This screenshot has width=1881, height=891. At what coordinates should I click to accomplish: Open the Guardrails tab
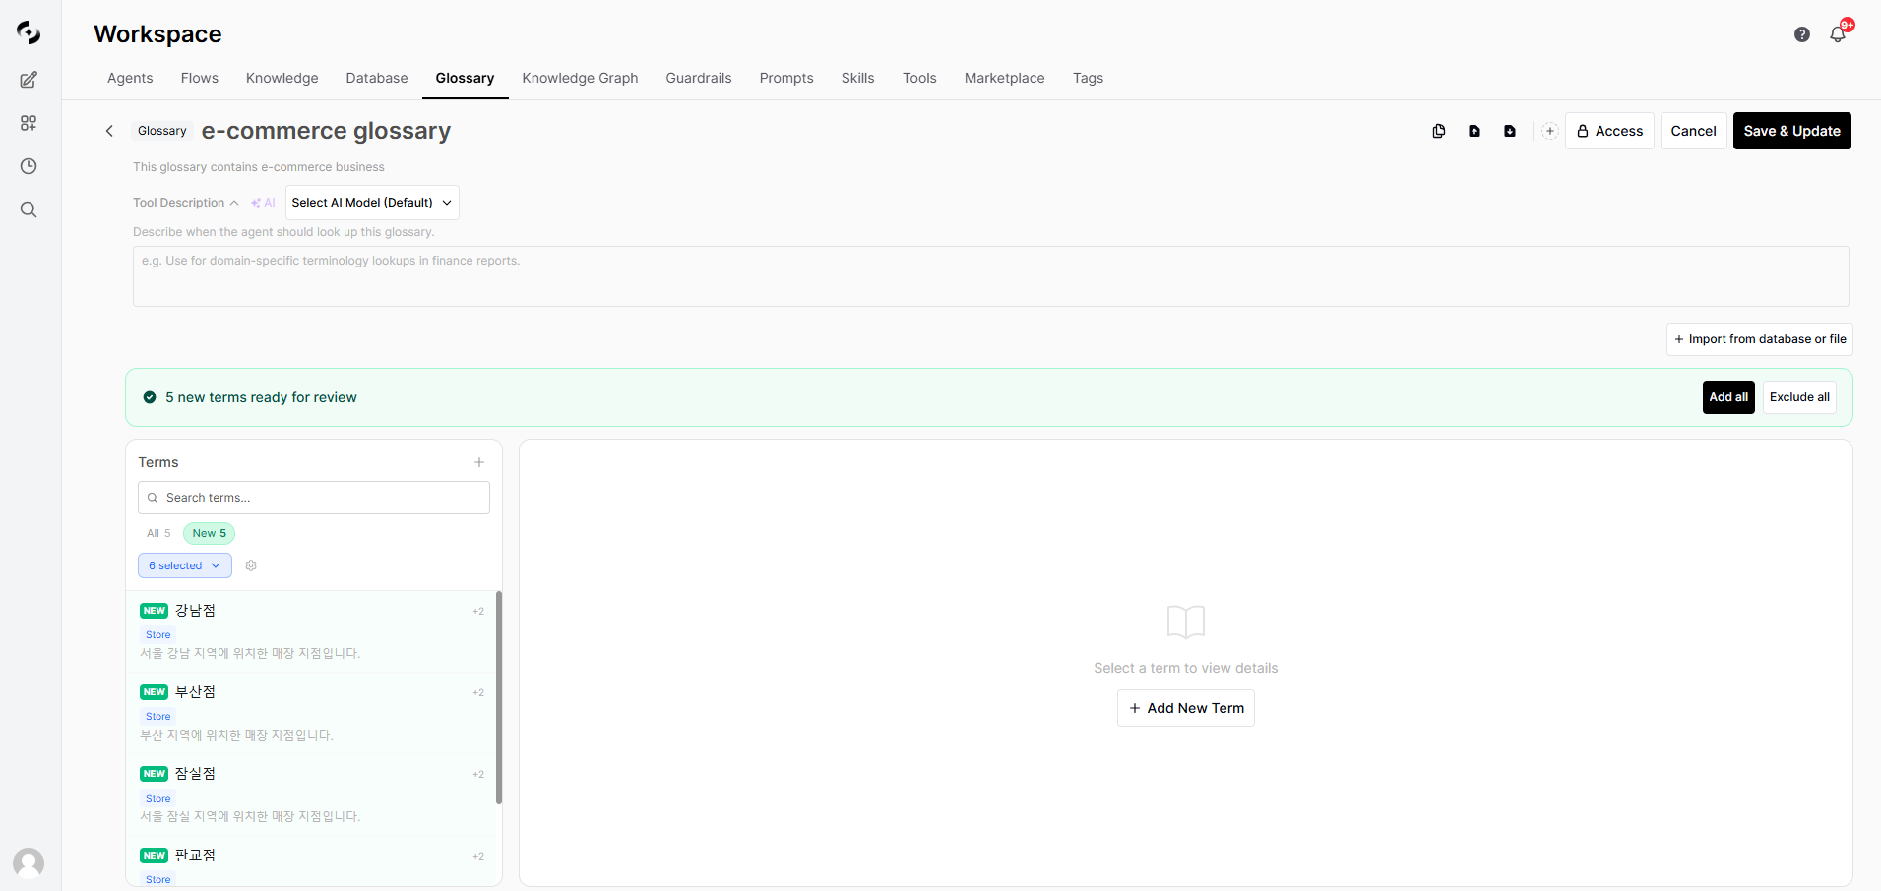[x=699, y=78]
